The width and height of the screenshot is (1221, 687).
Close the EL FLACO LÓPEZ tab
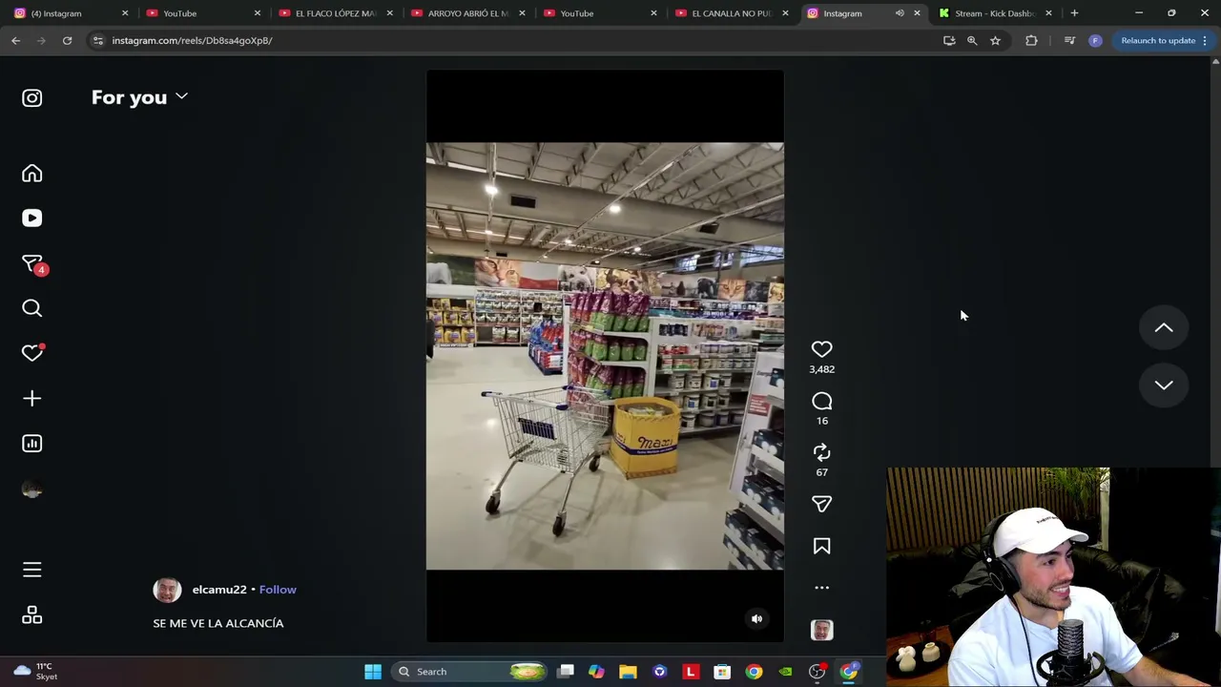coord(389,13)
